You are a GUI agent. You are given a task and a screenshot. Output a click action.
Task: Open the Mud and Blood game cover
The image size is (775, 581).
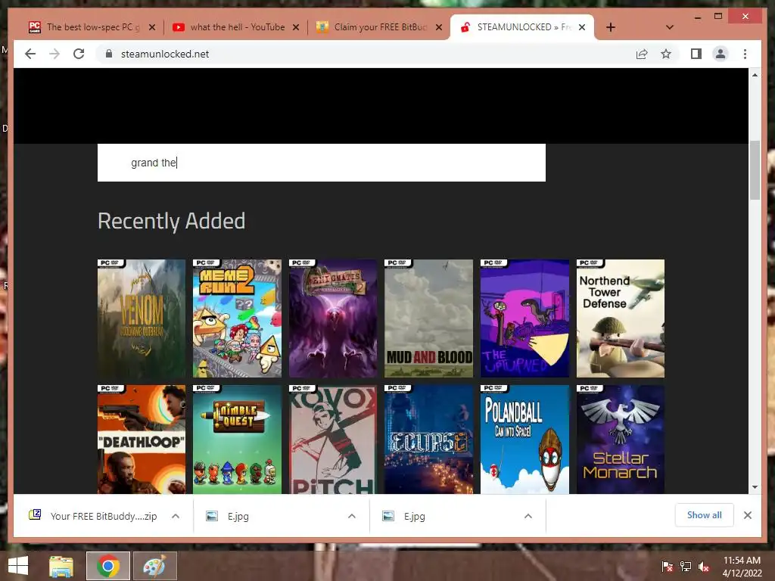click(429, 318)
